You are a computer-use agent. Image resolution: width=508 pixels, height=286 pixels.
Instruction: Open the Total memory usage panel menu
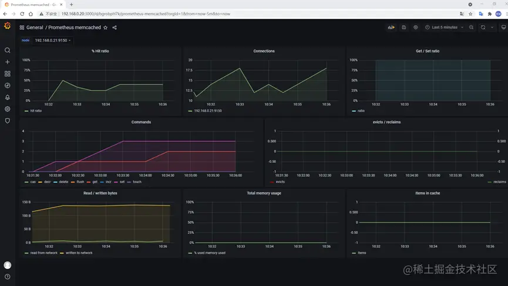pyautogui.click(x=264, y=193)
